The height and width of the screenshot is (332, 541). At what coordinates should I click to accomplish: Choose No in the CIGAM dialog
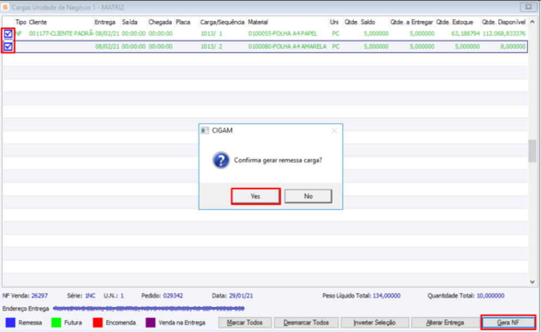pos(308,196)
